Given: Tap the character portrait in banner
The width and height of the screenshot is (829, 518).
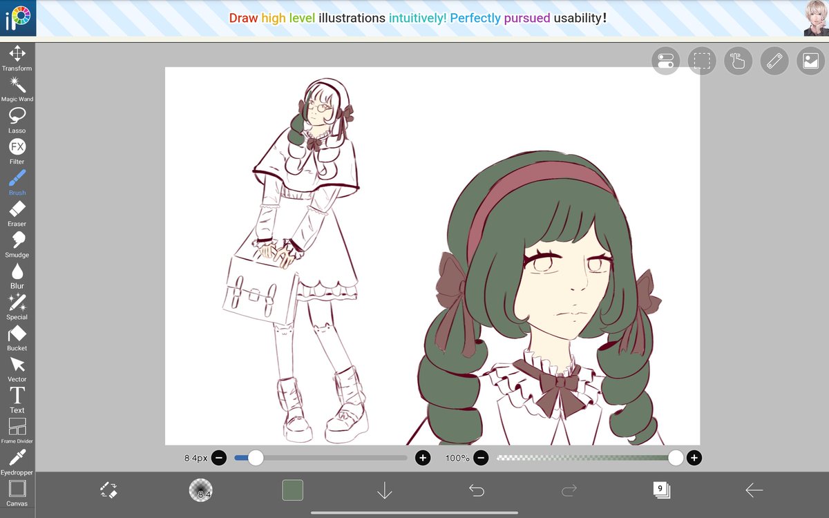Looking at the screenshot, I should (x=816, y=18).
